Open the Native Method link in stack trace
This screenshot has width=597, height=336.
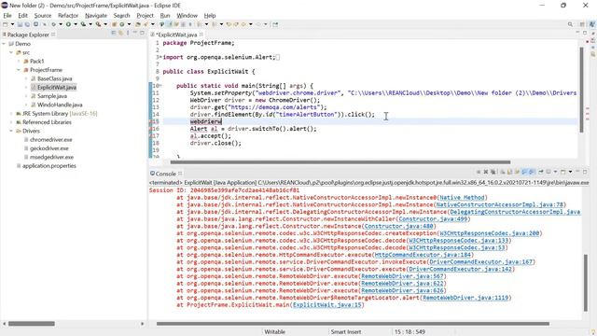(x=463, y=197)
